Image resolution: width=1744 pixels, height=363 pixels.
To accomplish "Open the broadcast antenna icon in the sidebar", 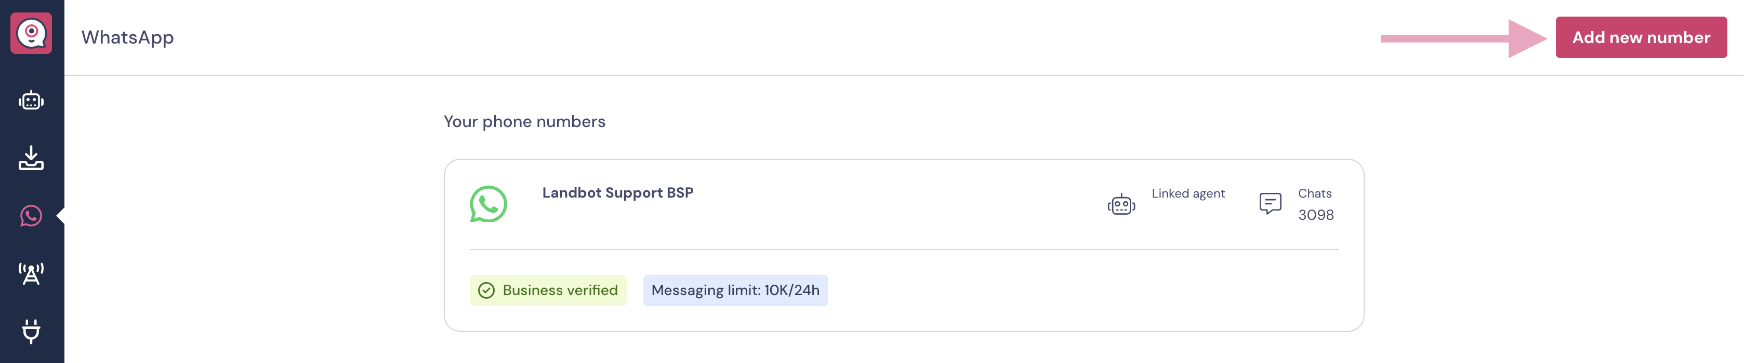I will tap(31, 274).
